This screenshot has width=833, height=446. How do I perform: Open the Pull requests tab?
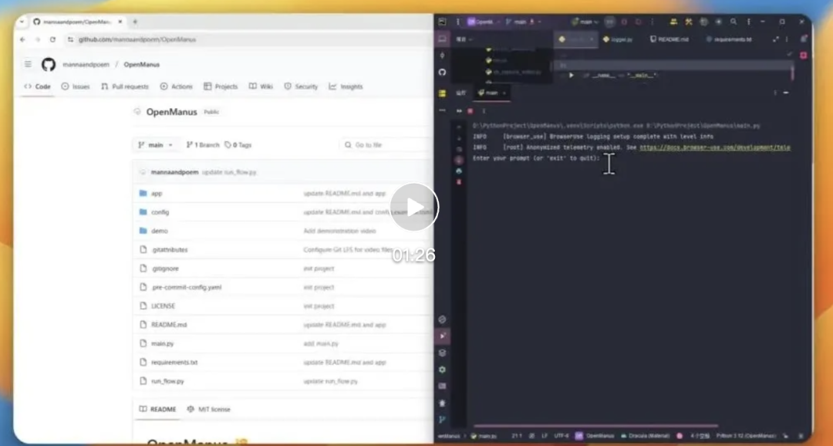(x=125, y=86)
